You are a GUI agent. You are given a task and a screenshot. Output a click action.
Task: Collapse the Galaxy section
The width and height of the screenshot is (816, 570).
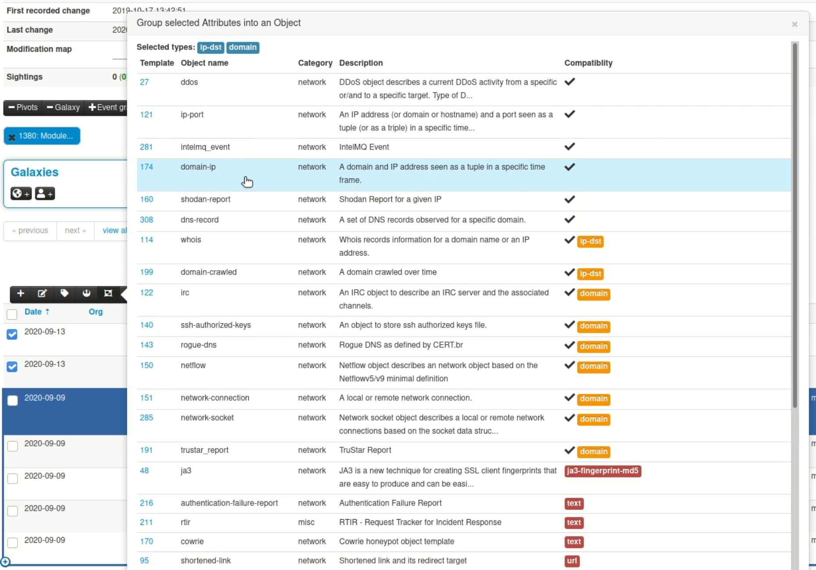tap(63, 107)
